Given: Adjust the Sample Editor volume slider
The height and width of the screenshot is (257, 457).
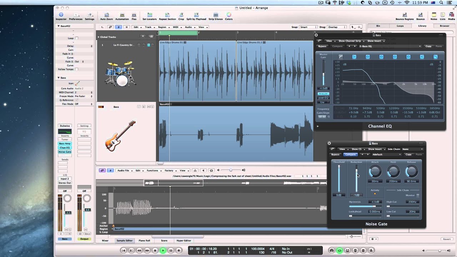Looking at the screenshot, I should click(x=230, y=170).
